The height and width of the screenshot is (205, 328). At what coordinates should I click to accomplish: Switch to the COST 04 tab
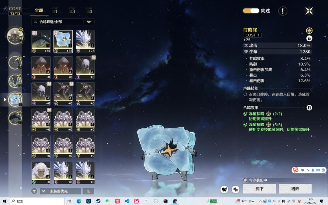tap(89, 10)
